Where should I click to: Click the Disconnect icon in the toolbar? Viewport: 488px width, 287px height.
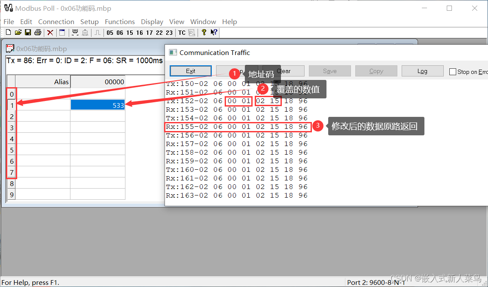[85, 32]
